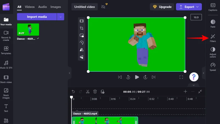Flip the clip horizontally

click(82, 50)
